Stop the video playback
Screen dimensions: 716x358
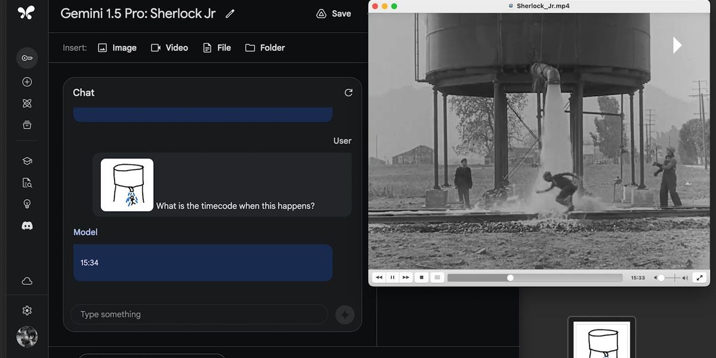[x=422, y=277]
